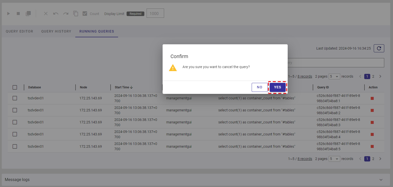Refresh the running queries list
The width and height of the screenshot is (393, 187).
click(379, 48)
